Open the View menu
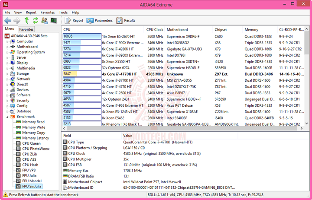 18,12
